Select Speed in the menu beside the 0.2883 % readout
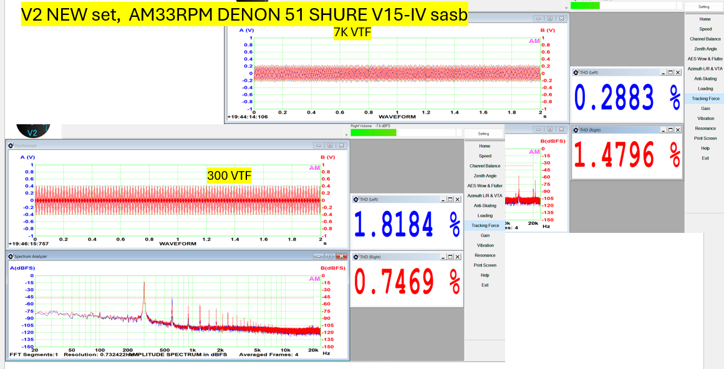The height and width of the screenshot is (369, 724). pyautogui.click(x=705, y=29)
